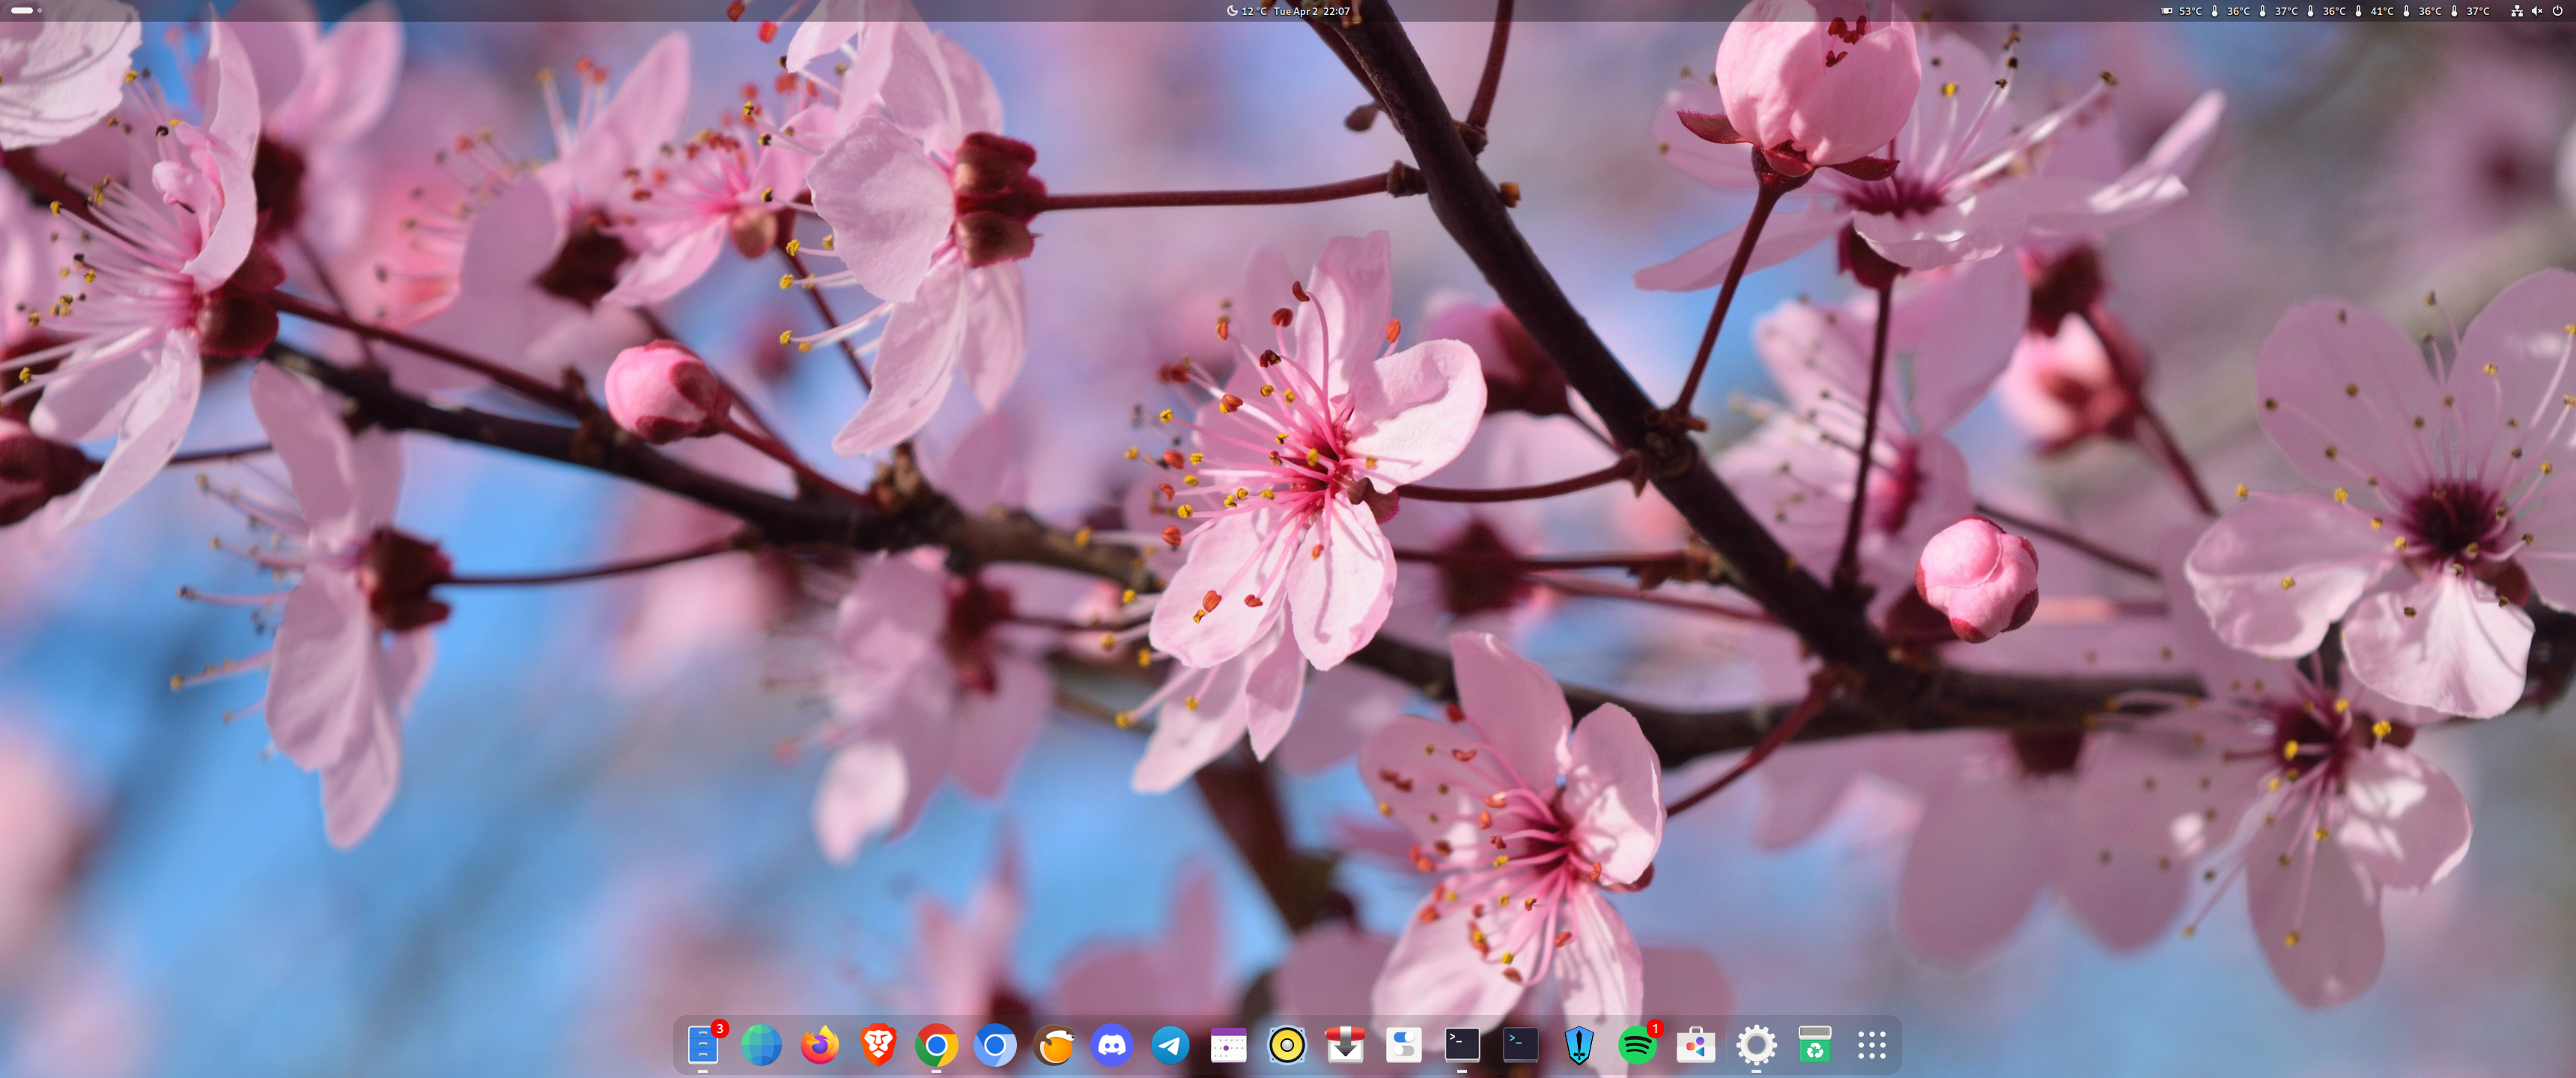Image resolution: width=2576 pixels, height=1078 pixels.
Task: Click the muted volume icon in top bar
Action: click(2537, 11)
